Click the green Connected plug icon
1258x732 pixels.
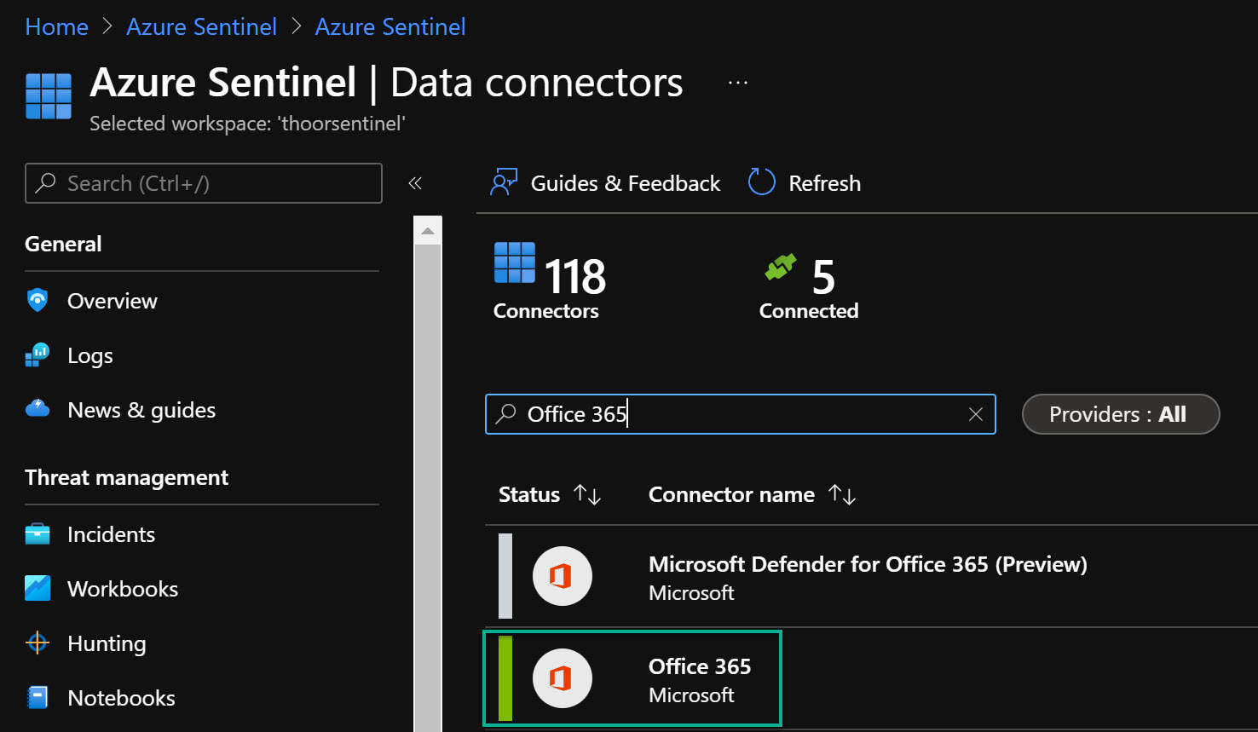[781, 267]
